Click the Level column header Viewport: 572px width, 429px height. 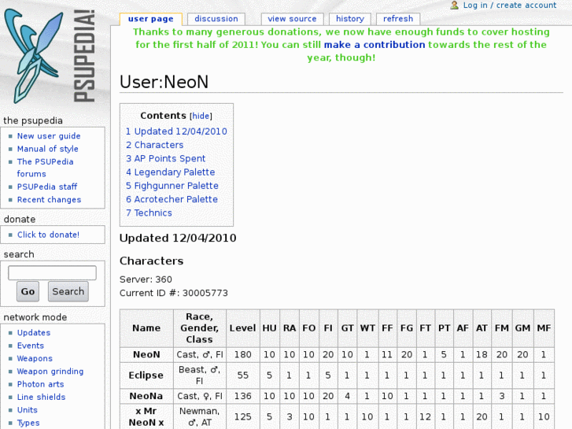(243, 328)
